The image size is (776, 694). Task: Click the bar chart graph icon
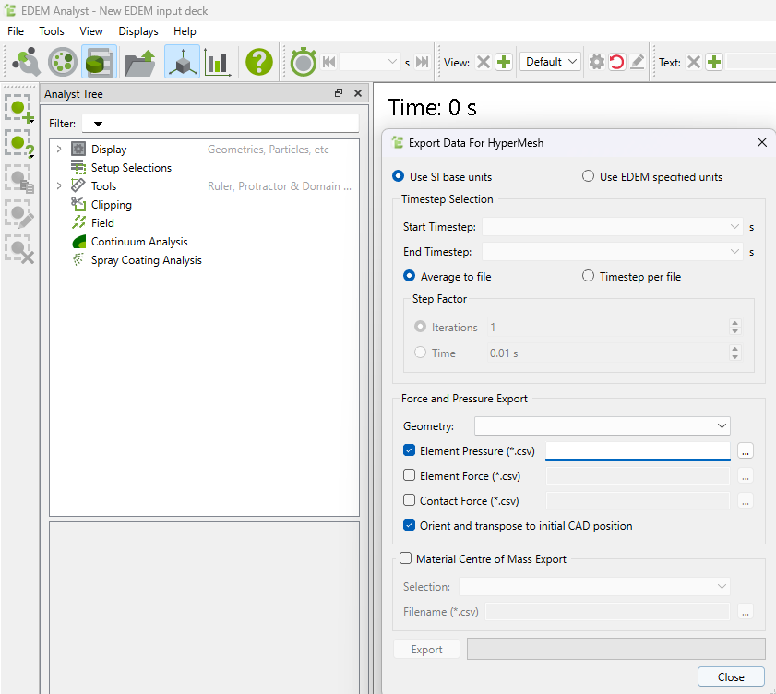tap(218, 62)
